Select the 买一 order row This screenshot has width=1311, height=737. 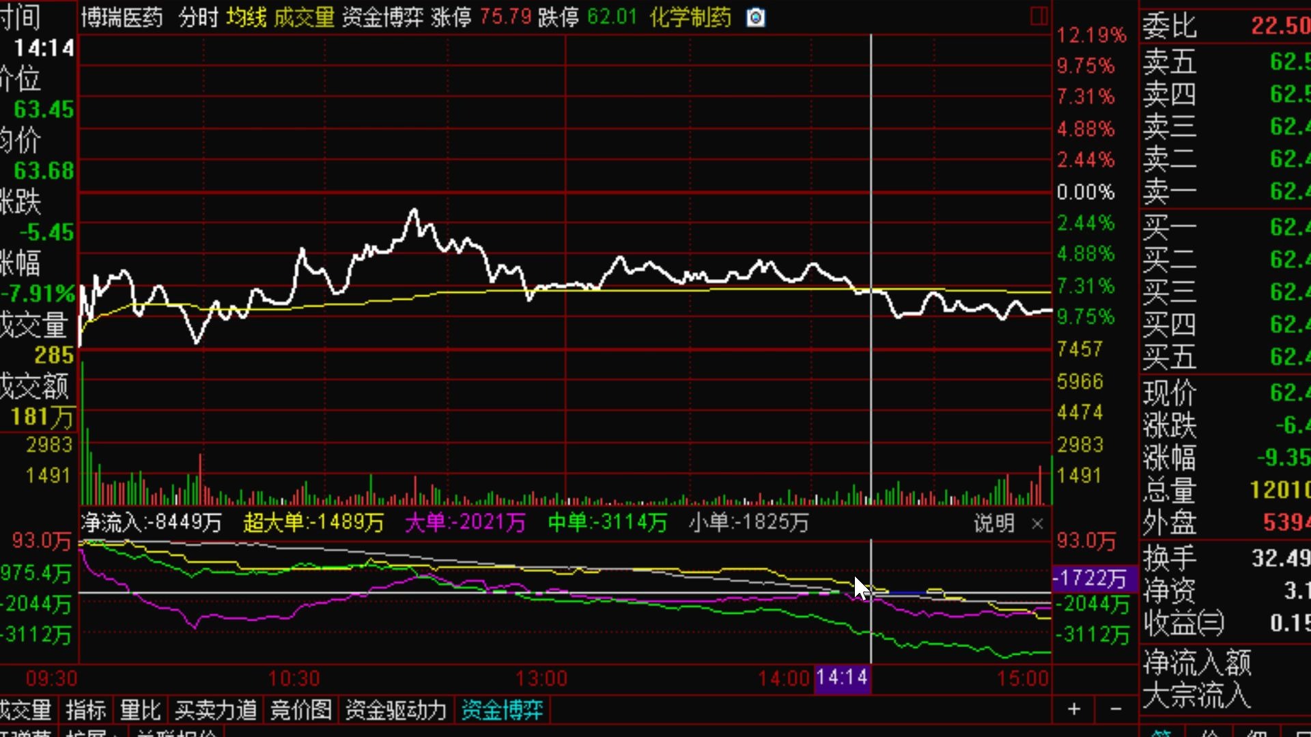(x=1226, y=227)
